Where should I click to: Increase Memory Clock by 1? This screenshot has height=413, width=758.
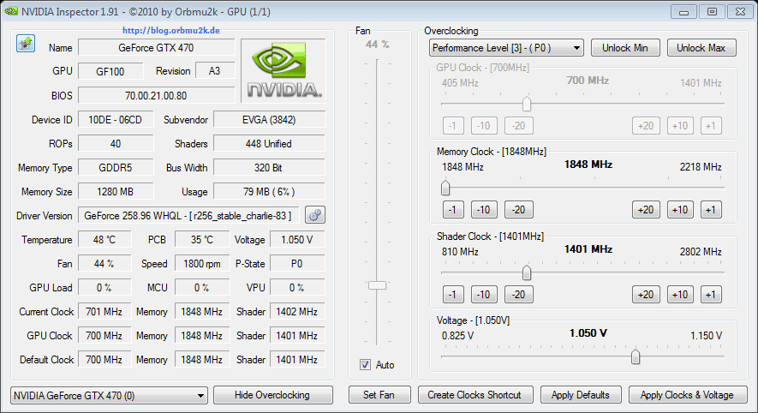[711, 210]
